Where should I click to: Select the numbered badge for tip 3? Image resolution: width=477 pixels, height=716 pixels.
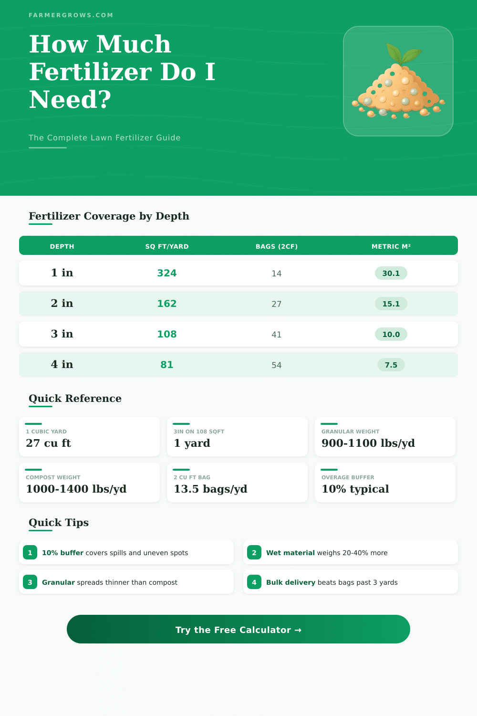coord(30,582)
